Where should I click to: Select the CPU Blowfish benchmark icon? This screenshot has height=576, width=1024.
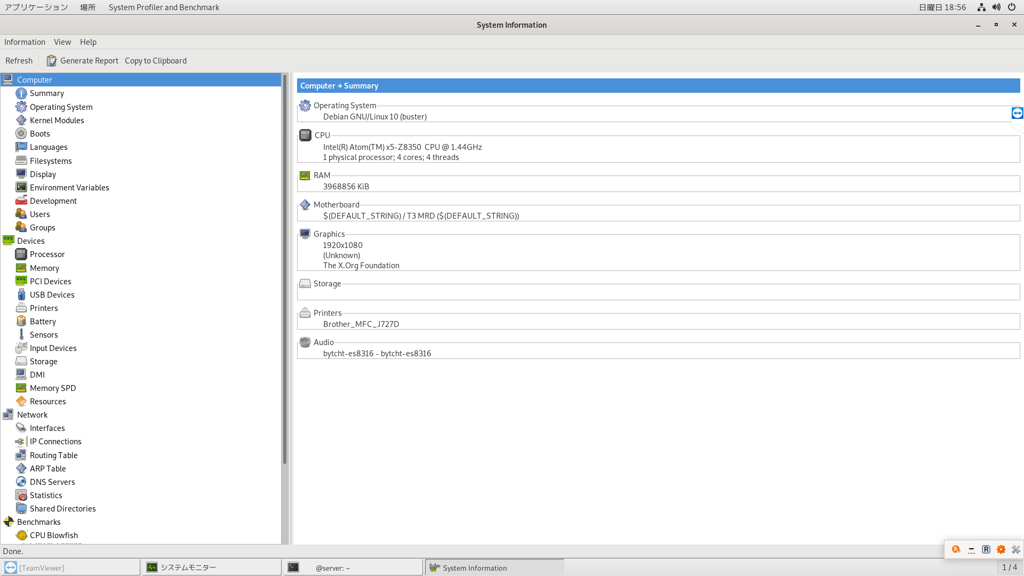tap(21, 535)
